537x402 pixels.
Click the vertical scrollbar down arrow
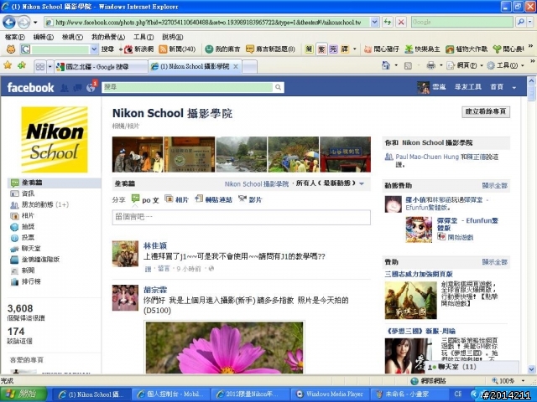pyautogui.click(x=531, y=369)
